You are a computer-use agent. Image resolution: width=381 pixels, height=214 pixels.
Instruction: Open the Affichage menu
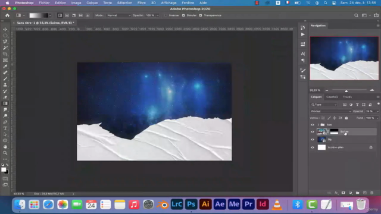click(168, 3)
